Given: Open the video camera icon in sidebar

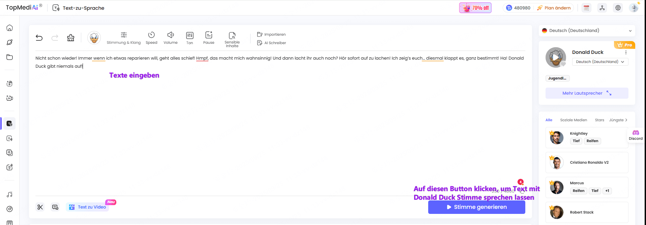Looking at the screenshot, I should tap(10, 98).
